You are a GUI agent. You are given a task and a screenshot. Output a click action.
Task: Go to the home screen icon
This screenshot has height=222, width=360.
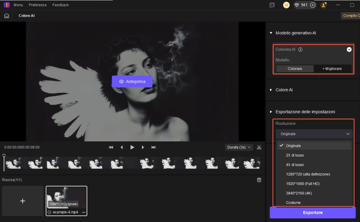click(x=7, y=16)
